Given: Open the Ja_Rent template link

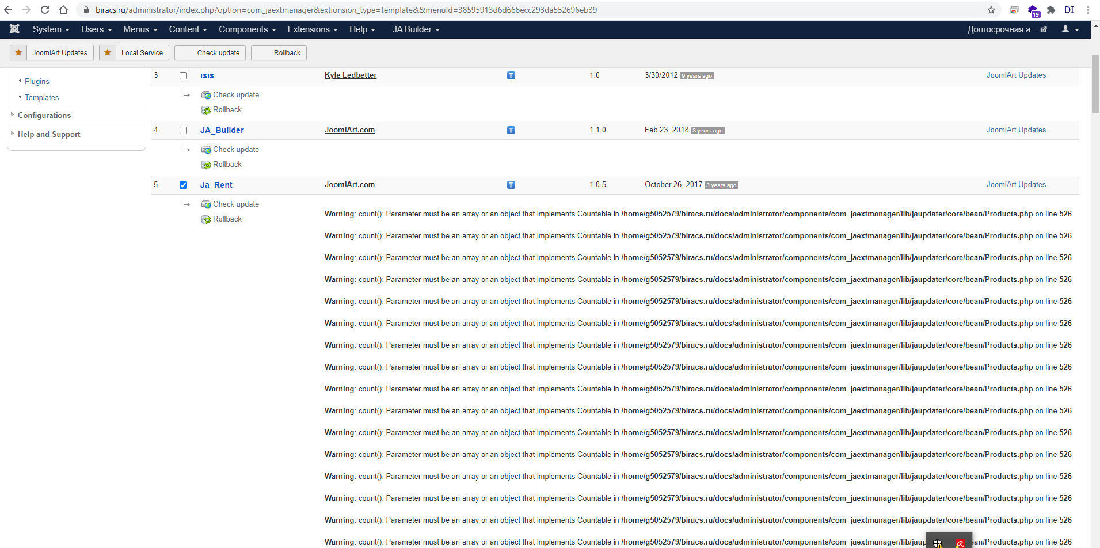Looking at the screenshot, I should (216, 185).
